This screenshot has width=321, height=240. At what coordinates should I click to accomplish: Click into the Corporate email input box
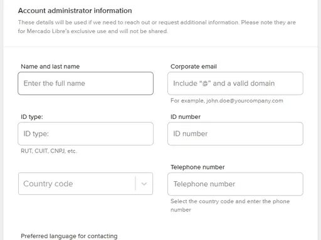coord(235,83)
